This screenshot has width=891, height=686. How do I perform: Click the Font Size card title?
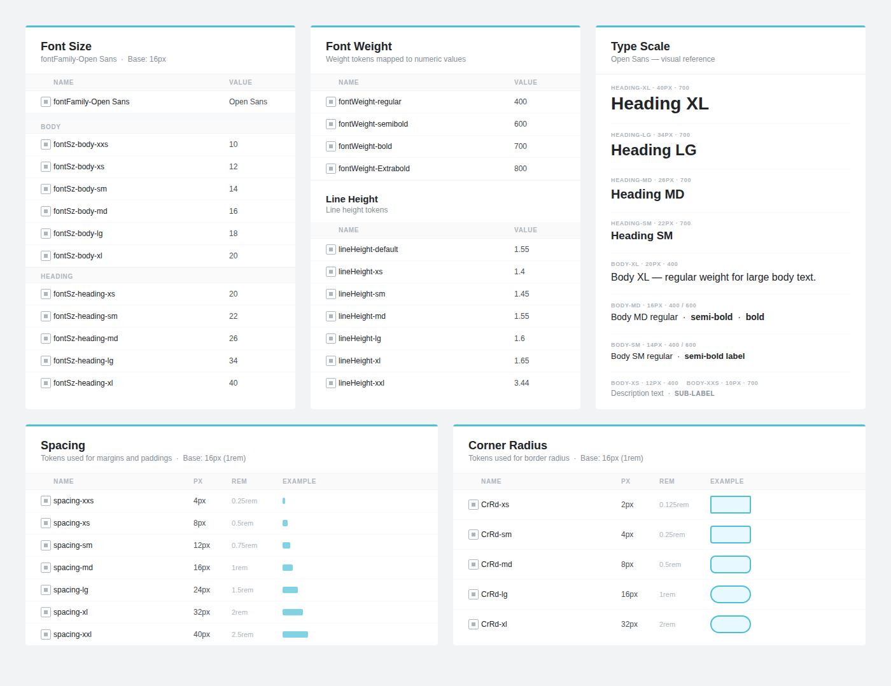pyautogui.click(x=66, y=46)
